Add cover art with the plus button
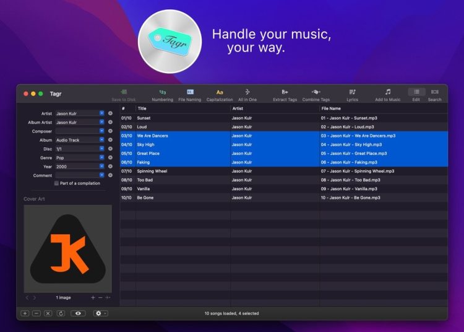The height and width of the screenshot is (332, 464). coord(93,298)
